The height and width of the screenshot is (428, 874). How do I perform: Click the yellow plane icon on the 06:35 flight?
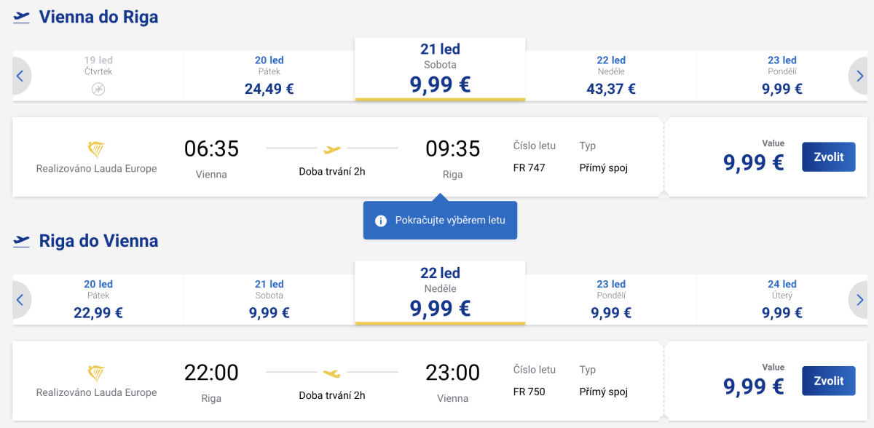tap(332, 149)
